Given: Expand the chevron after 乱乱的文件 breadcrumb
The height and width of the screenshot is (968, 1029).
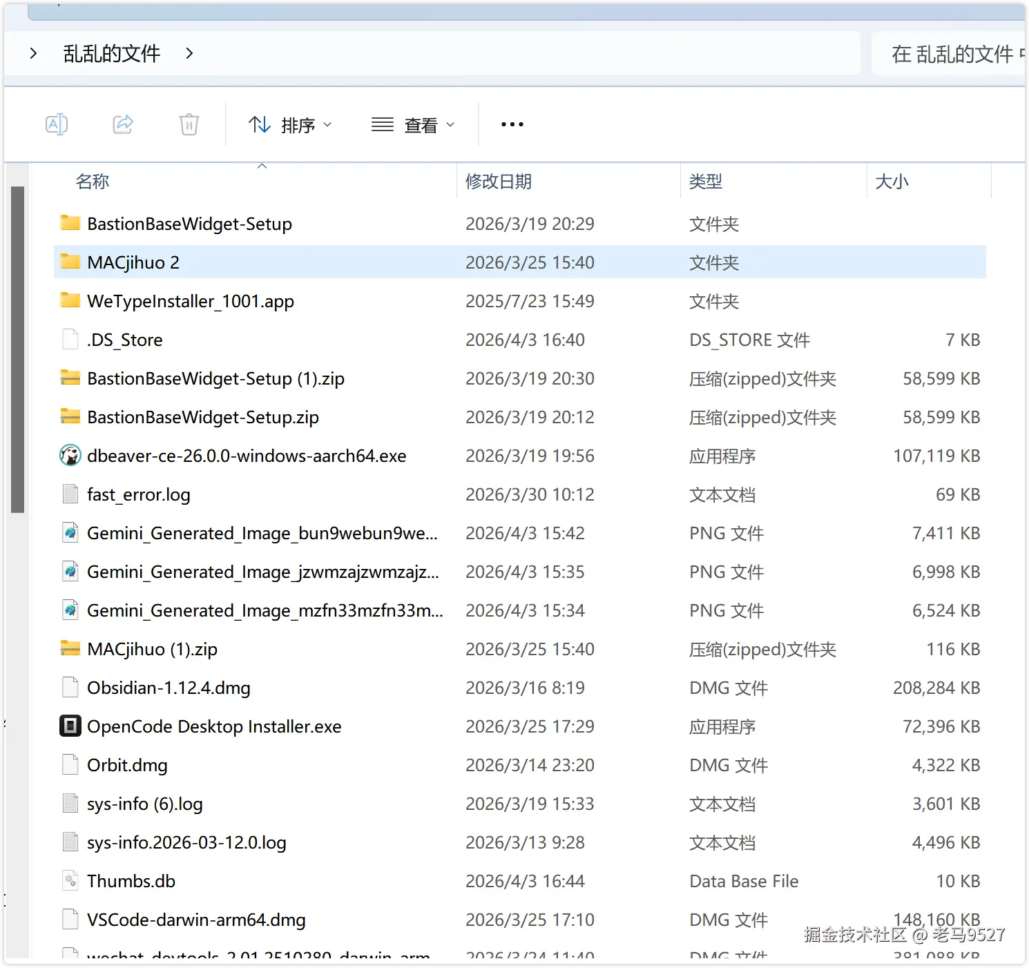Looking at the screenshot, I should 189,53.
